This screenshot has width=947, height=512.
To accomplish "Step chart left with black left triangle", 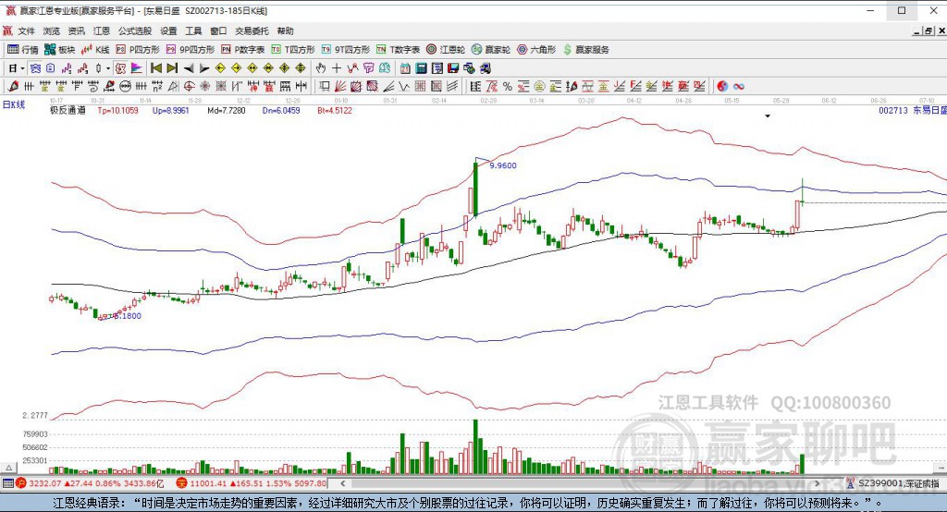I will point(189,68).
